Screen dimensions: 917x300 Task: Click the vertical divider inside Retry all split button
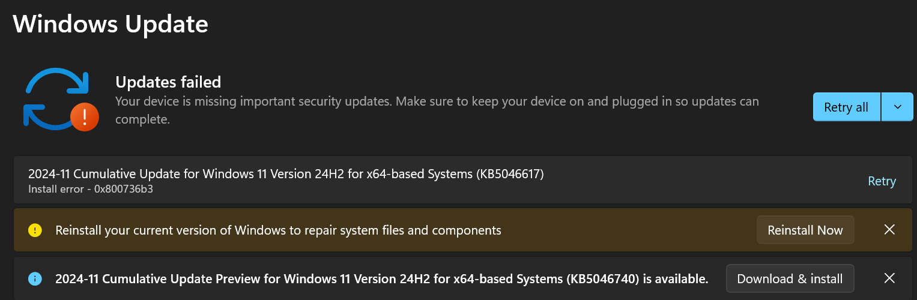pyautogui.click(x=881, y=107)
